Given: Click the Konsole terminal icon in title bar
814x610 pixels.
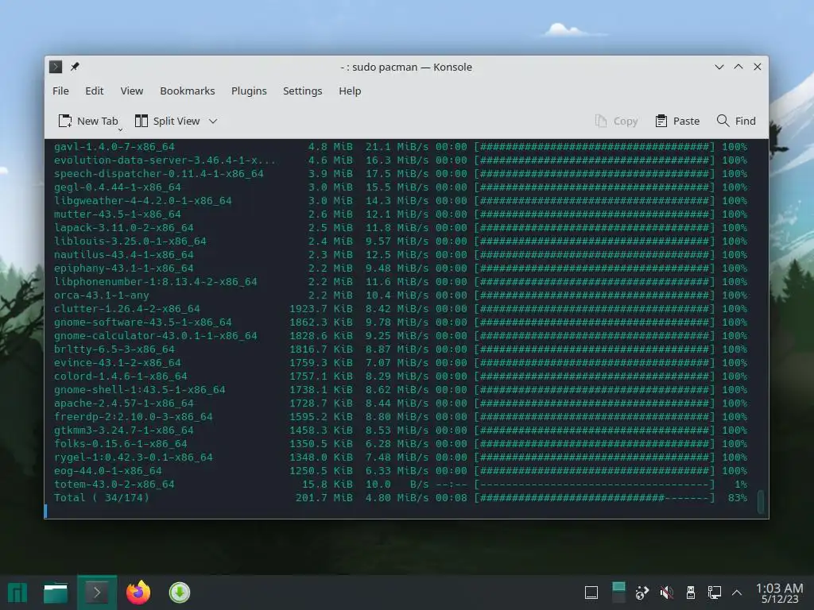Looking at the screenshot, I should 56,67.
